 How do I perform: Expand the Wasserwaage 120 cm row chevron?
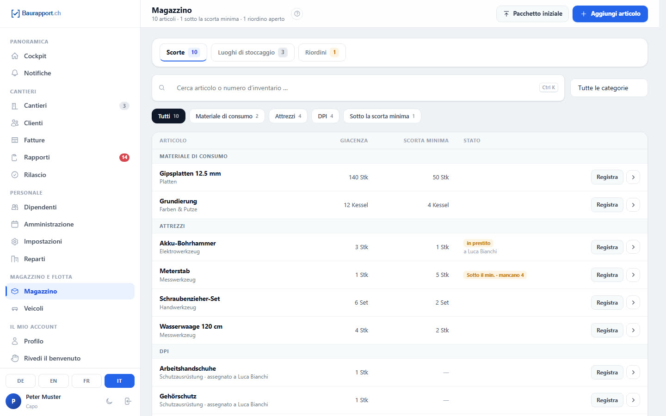click(x=633, y=330)
